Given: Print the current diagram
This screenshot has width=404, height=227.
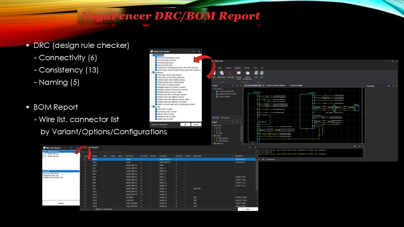Looking at the screenshot, I should pyautogui.click(x=256, y=74).
